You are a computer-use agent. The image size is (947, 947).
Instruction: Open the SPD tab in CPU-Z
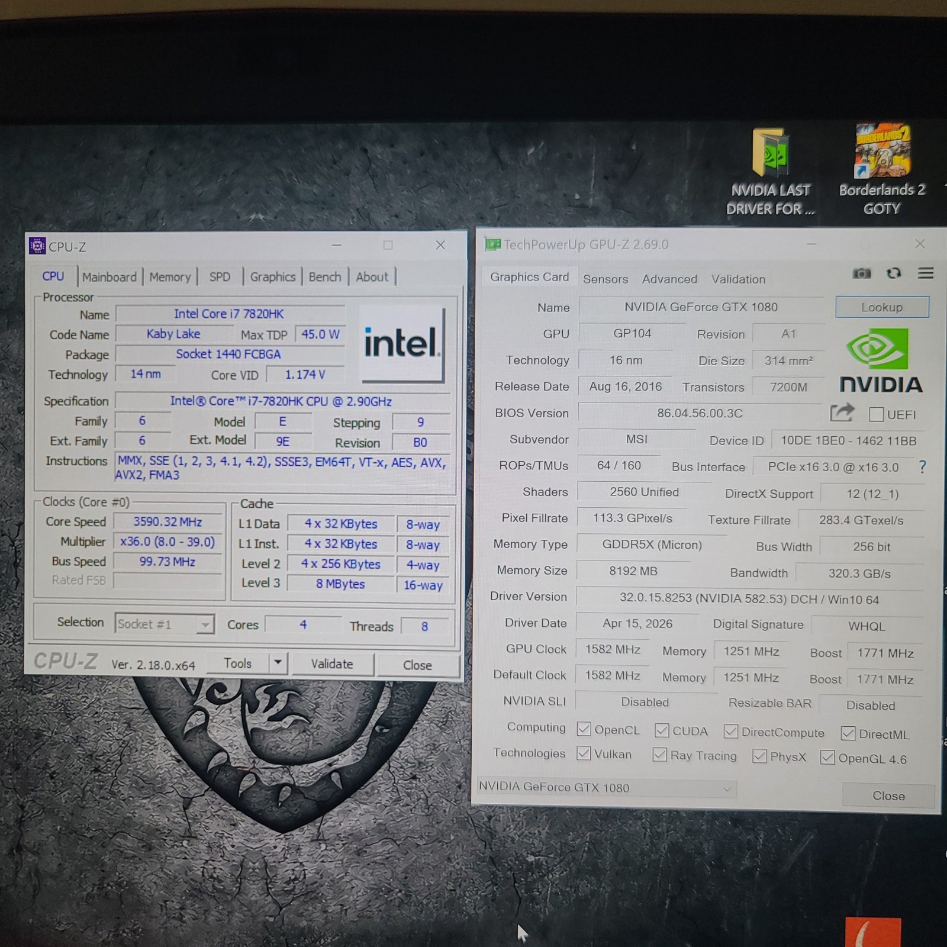tap(220, 277)
